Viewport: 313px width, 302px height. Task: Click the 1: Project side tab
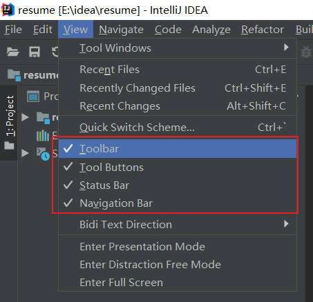tap(9, 123)
